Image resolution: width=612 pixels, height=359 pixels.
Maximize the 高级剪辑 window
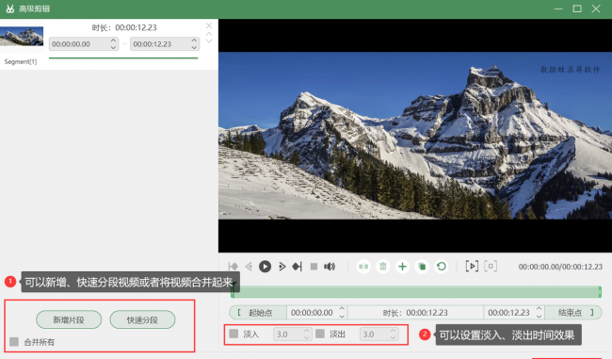pos(577,8)
